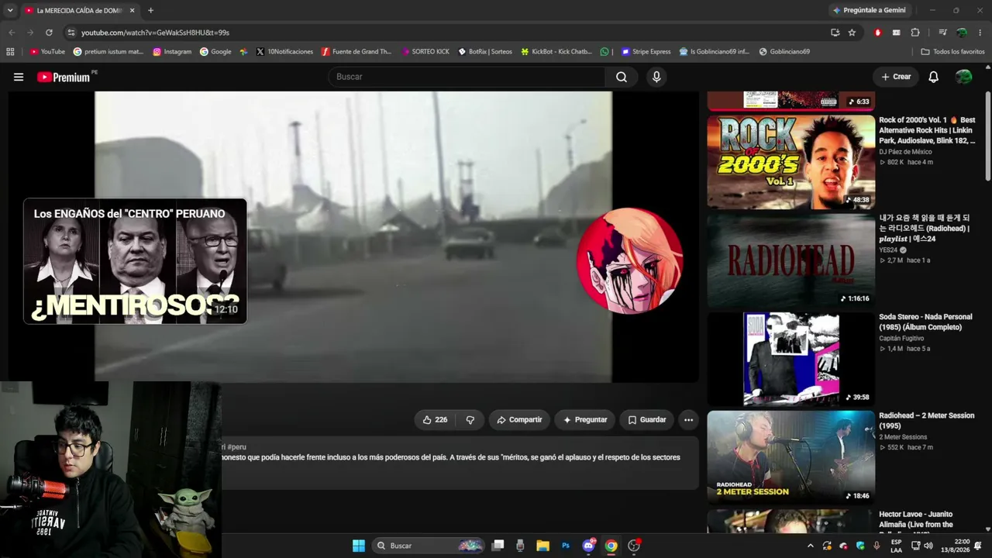Click the Preguntar button

tap(585, 419)
